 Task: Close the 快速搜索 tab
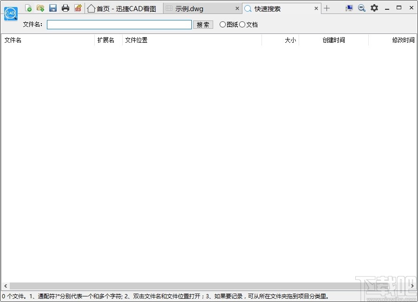(316, 8)
